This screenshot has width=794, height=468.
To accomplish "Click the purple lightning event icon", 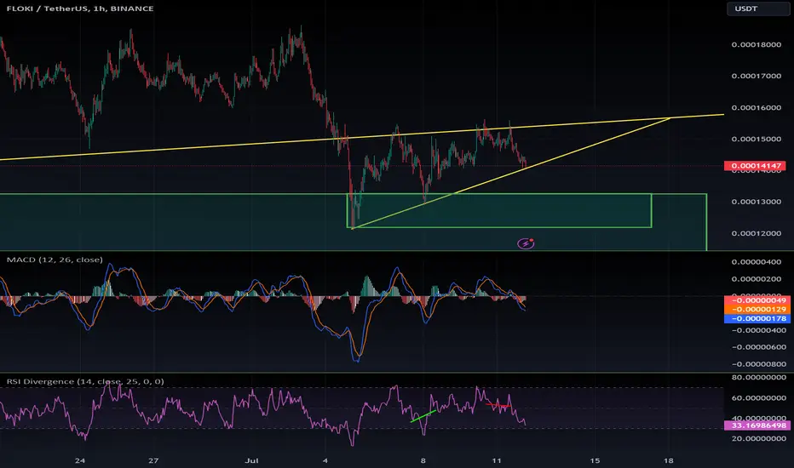I will pos(526,244).
